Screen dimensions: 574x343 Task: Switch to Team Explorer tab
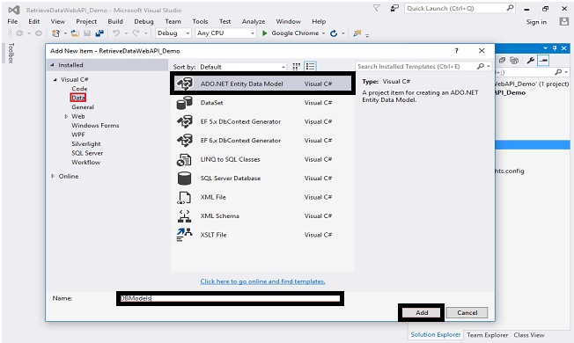click(x=487, y=335)
